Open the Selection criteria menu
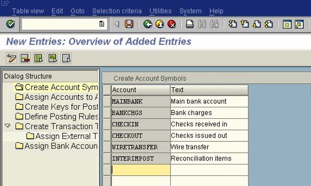The height and width of the screenshot is (186, 311). (117, 11)
